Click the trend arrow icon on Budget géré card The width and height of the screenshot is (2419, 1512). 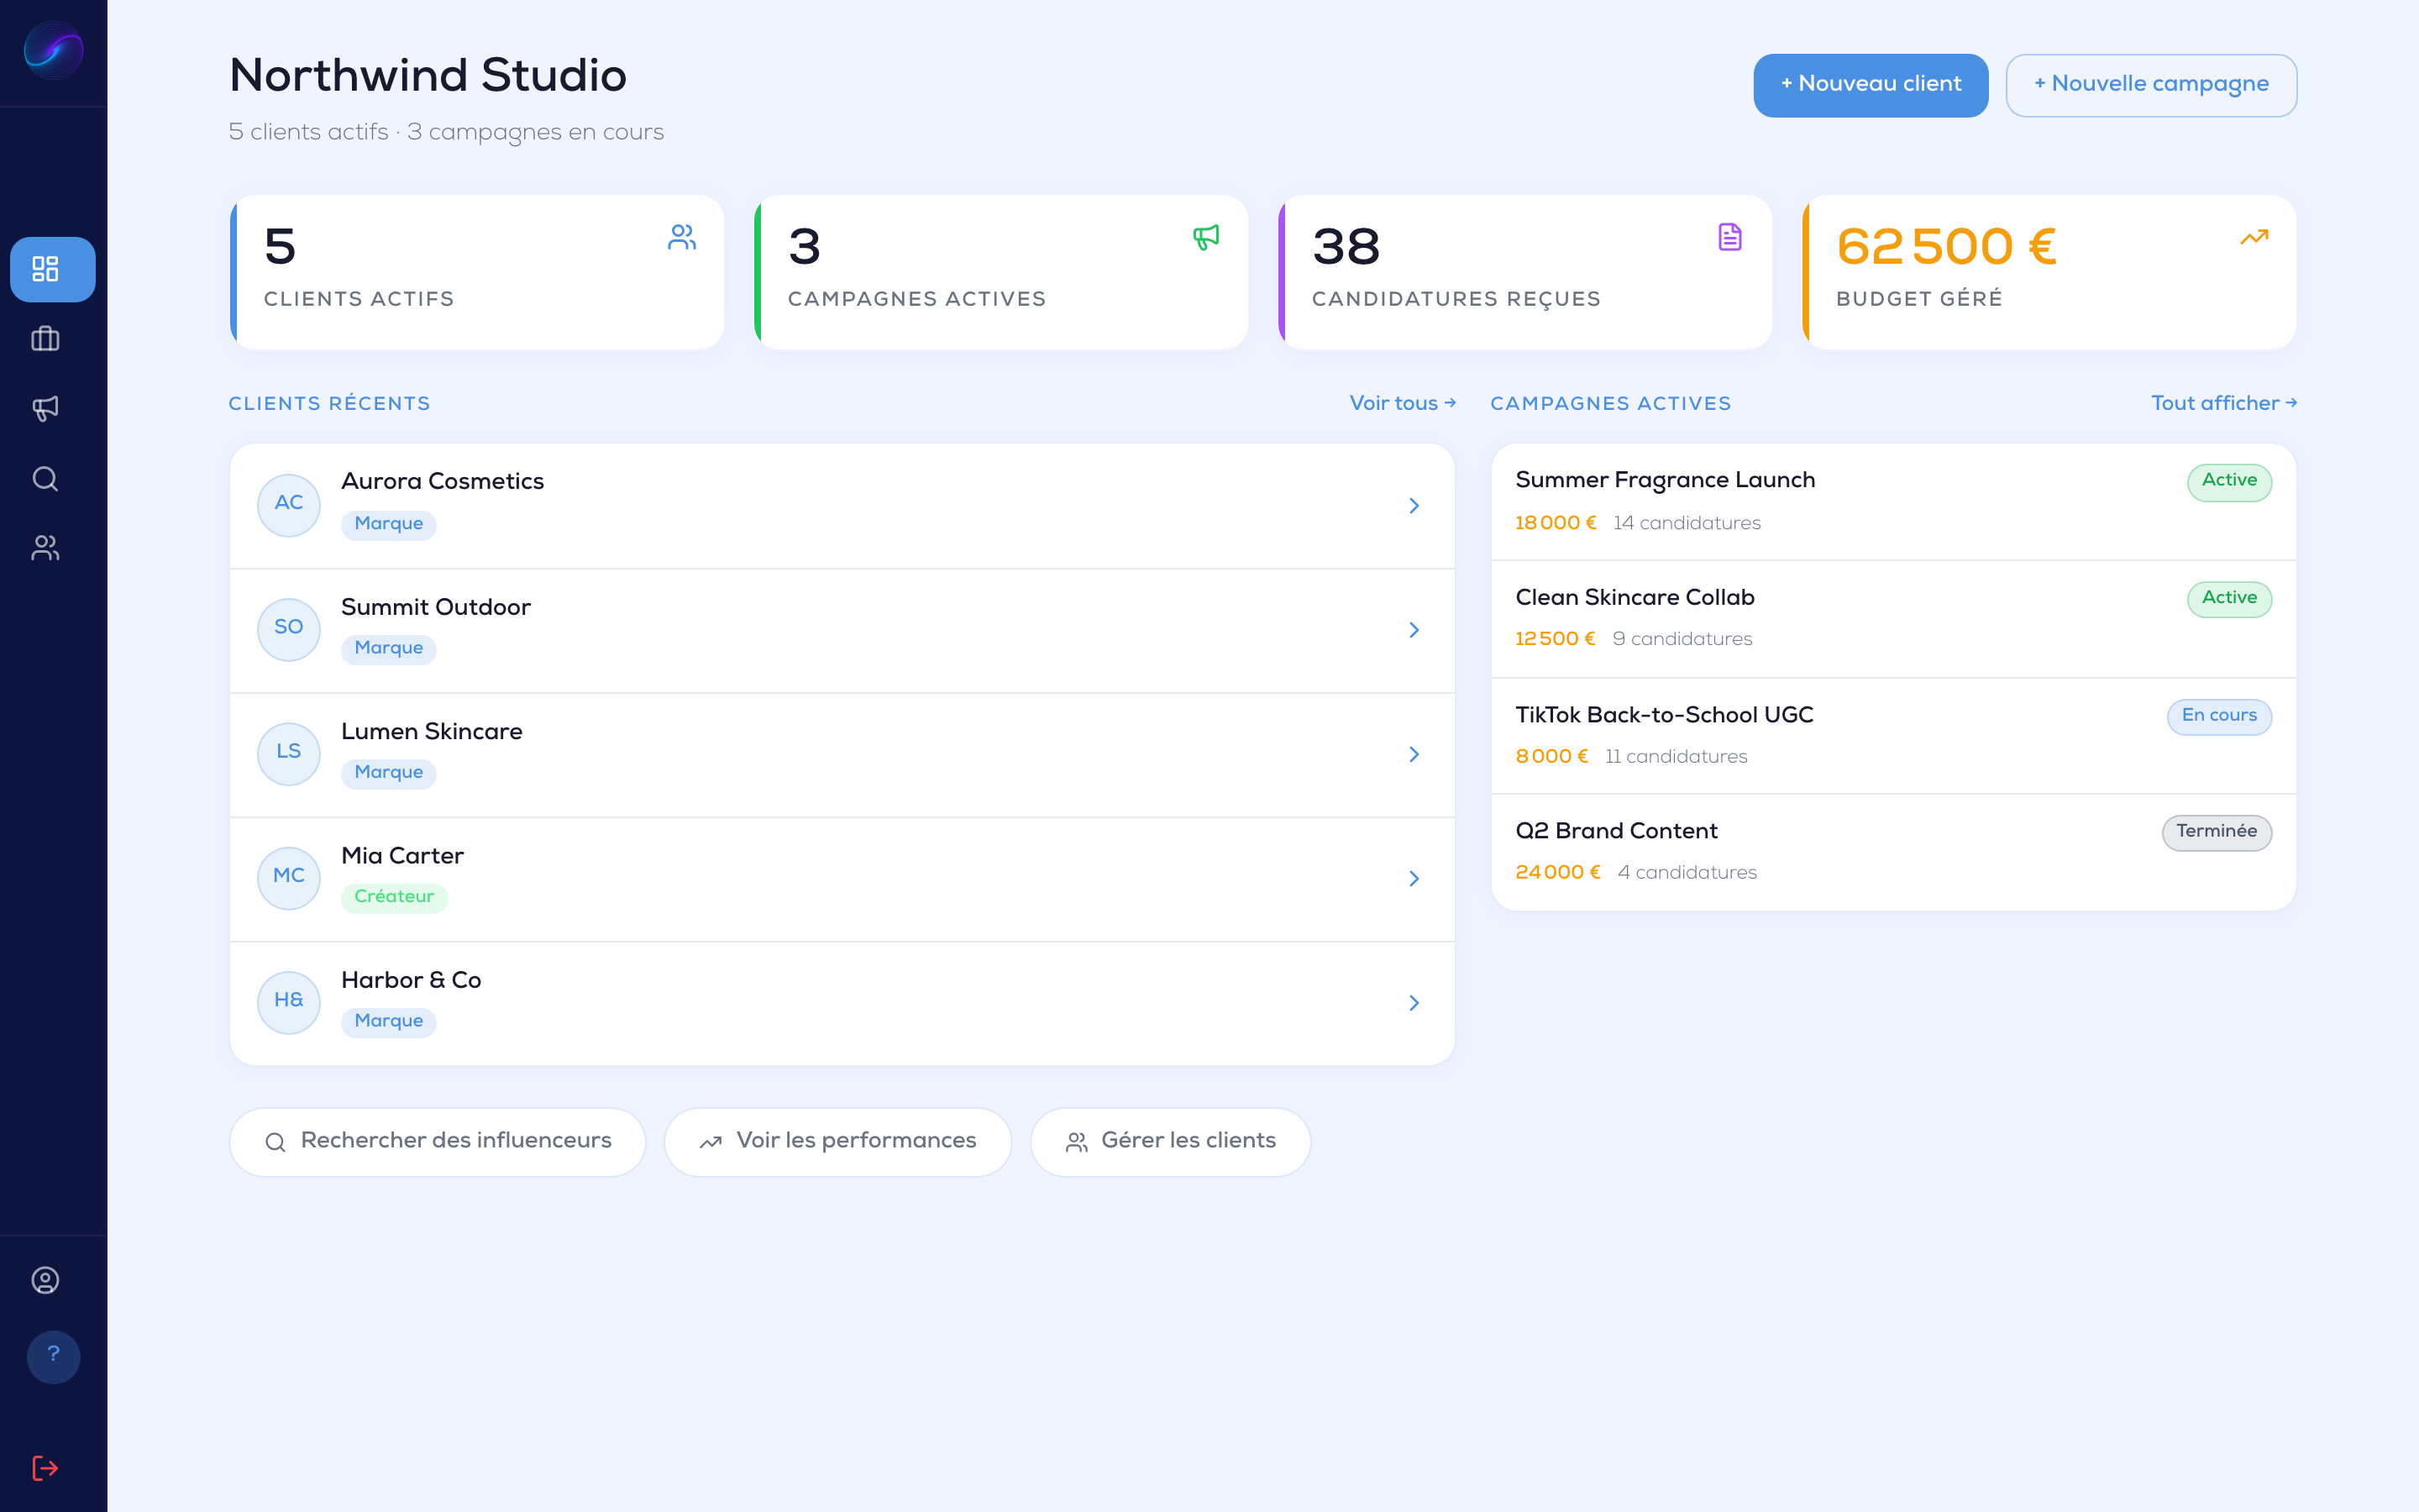2254,237
